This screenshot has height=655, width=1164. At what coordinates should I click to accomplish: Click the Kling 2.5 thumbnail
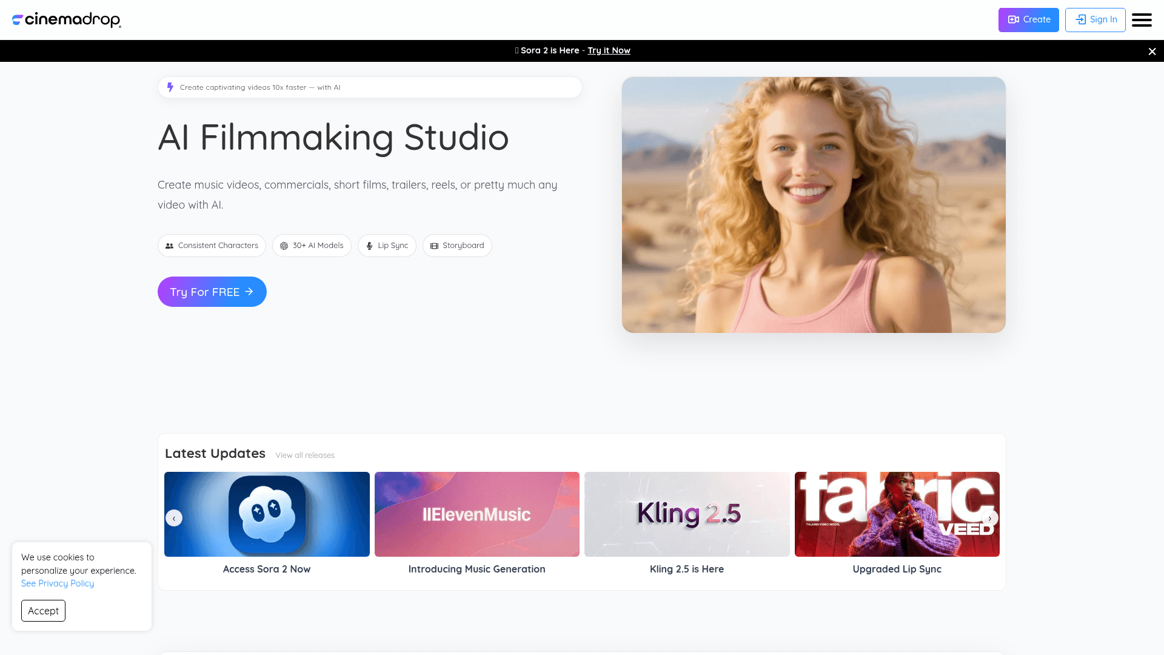(687, 514)
